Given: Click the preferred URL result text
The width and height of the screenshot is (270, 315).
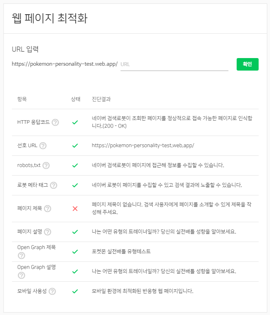Looking at the screenshot, I should coord(143,145).
